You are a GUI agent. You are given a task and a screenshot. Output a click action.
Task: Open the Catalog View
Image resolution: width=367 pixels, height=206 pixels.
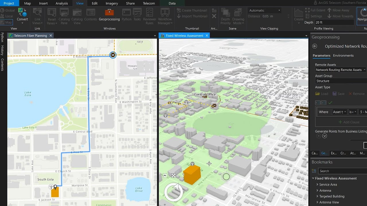pos(77,16)
